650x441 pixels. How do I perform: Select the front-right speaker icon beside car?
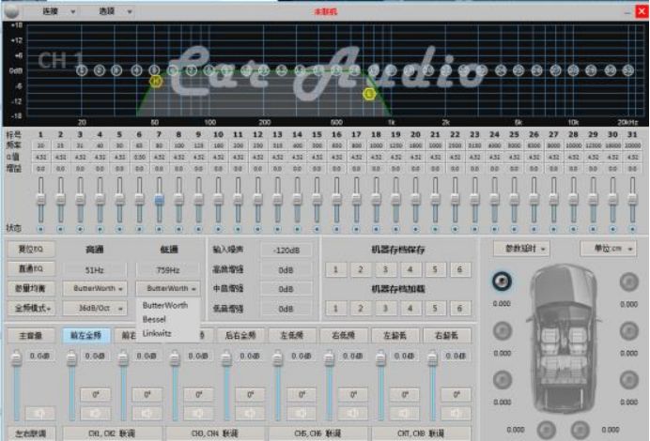click(x=628, y=281)
